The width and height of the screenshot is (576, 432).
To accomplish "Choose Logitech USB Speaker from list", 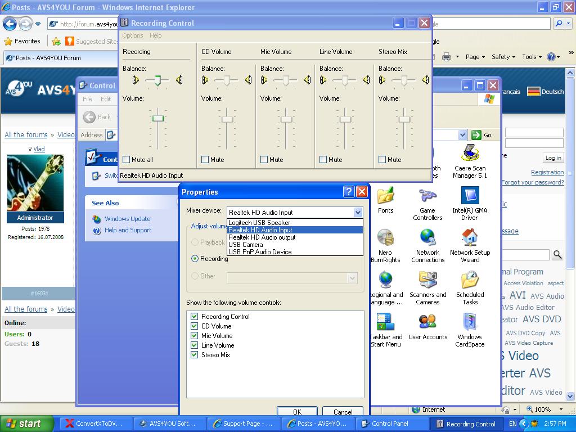I will click(295, 223).
